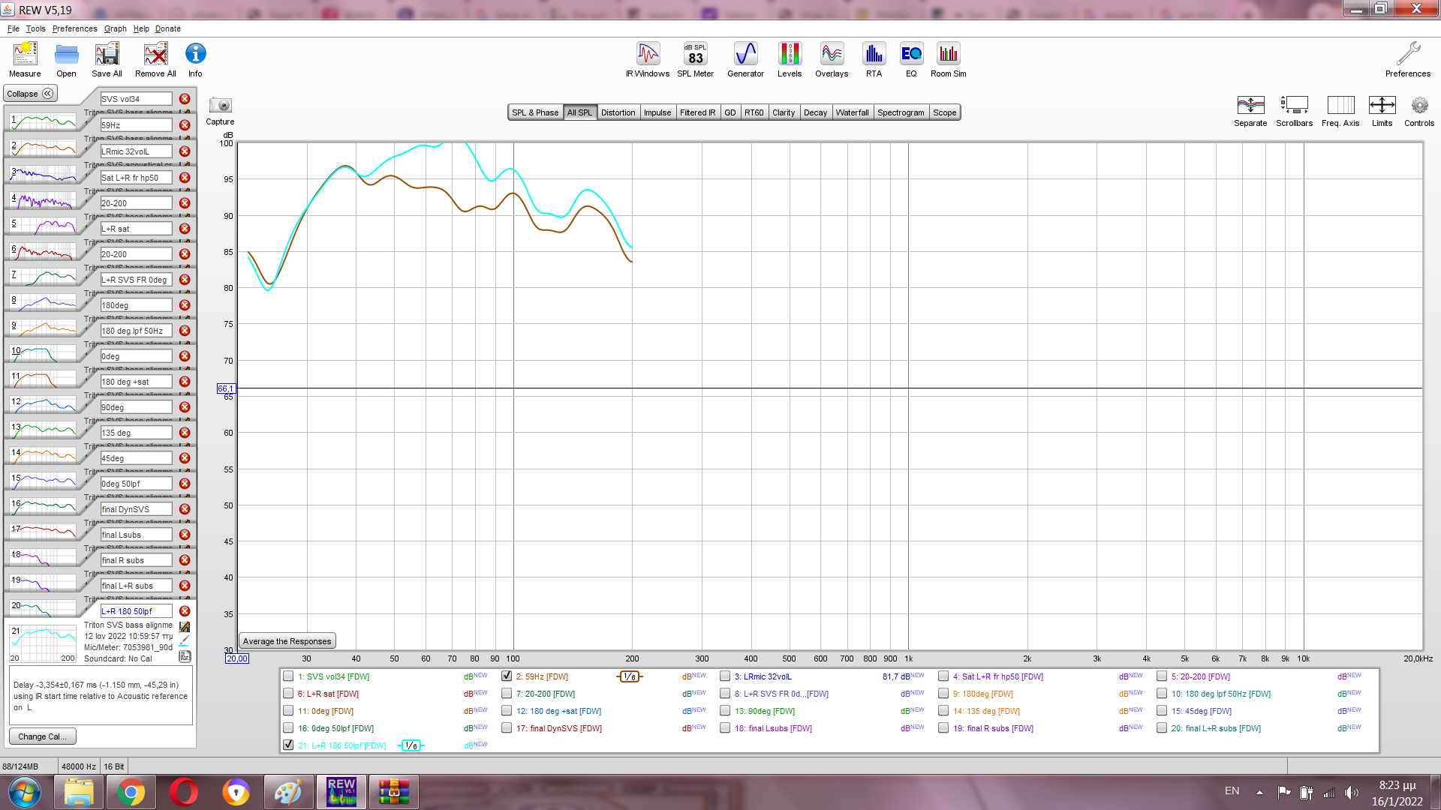Viewport: 1441px width, 810px height.
Task: Enable the 1: SVS vol34 trace checkbox
Action: coord(288,676)
